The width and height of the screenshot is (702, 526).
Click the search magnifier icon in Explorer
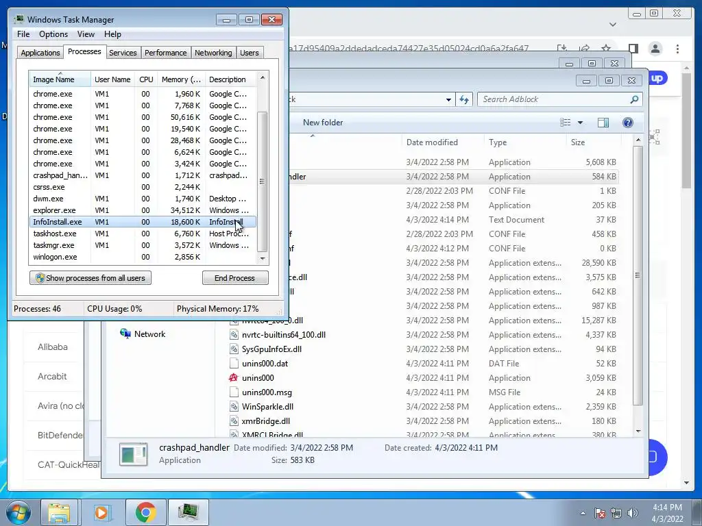point(634,99)
